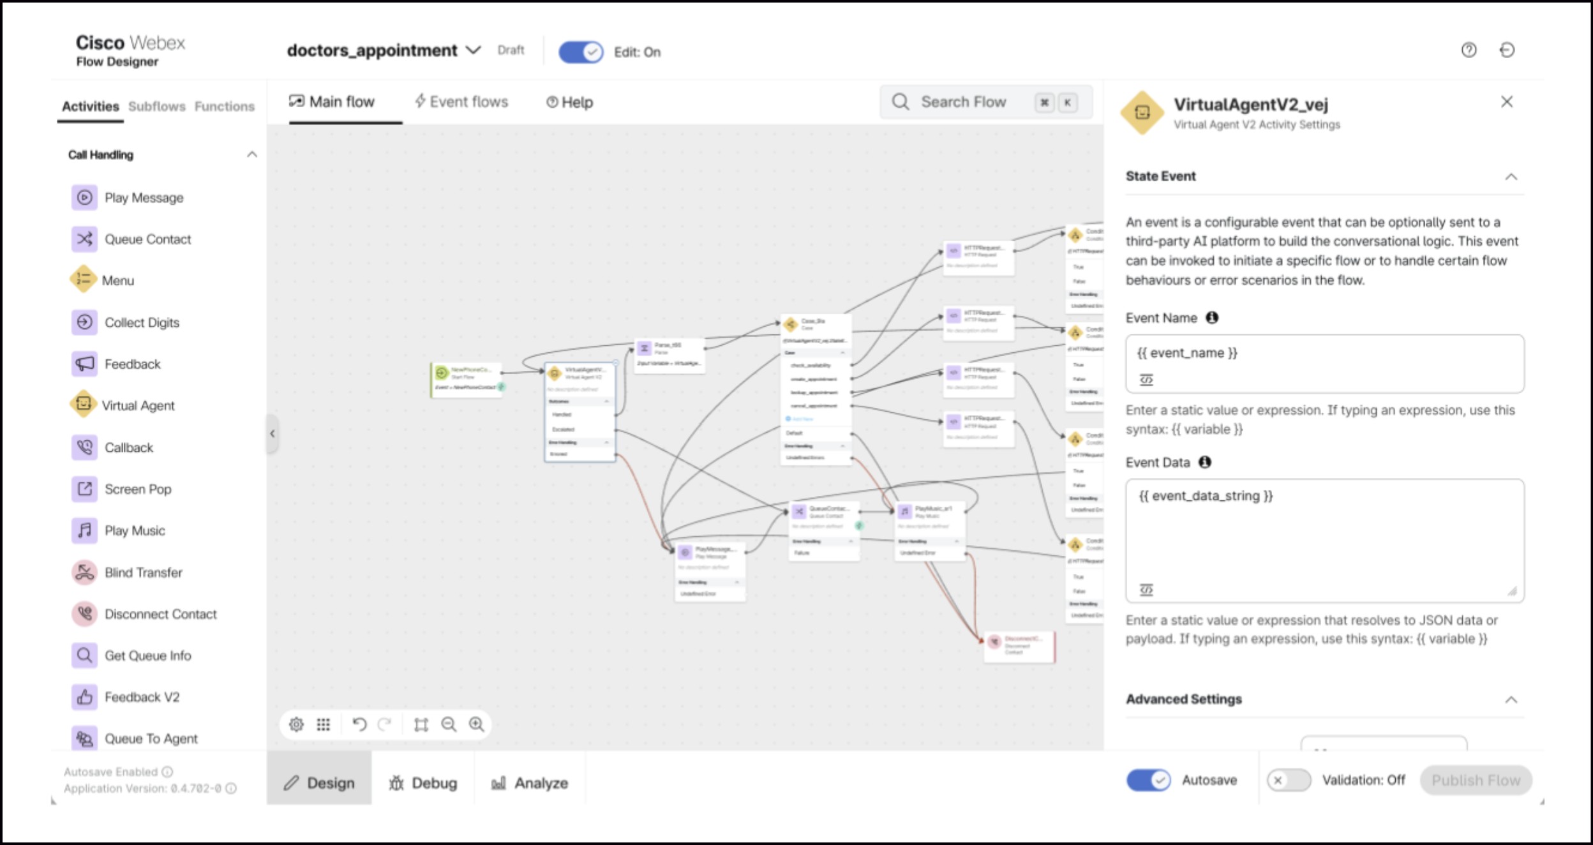This screenshot has height=845, width=1593.
Task: Select the Play Message activity icon
Action: (x=84, y=198)
